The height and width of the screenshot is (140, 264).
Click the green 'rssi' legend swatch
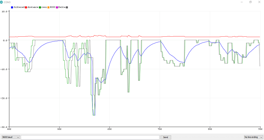pyautogui.click(x=40, y=7)
